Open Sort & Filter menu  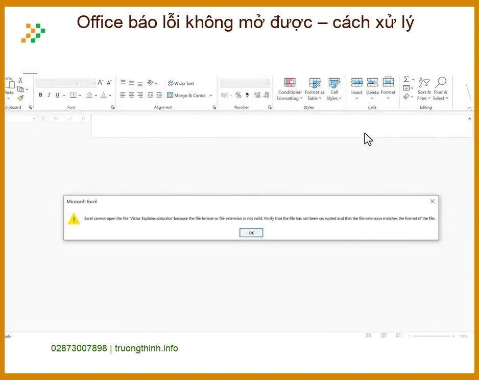tap(424, 89)
